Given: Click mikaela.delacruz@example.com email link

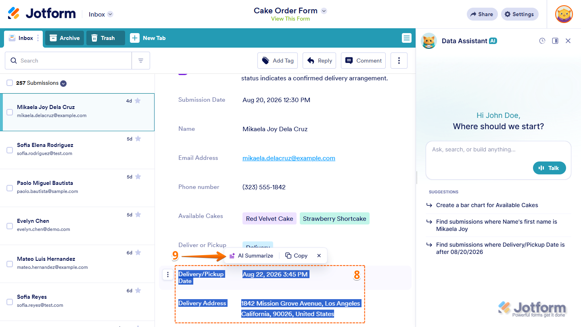Looking at the screenshot, I should (x=289, y=158).
